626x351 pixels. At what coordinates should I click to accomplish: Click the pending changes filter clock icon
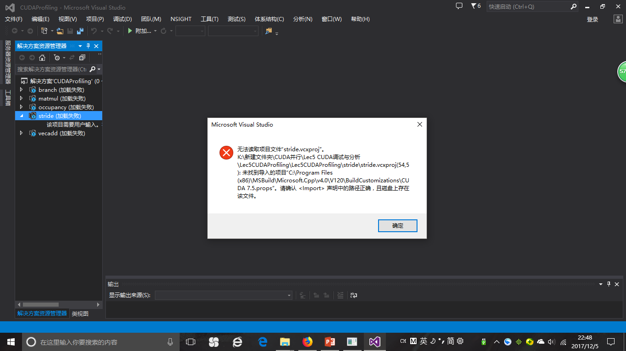coord(56,58)
